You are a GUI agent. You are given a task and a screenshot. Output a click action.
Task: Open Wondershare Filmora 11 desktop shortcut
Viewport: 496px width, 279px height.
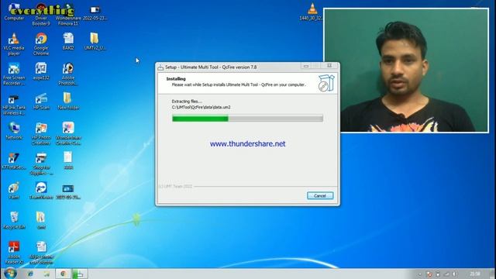pos(68,14)
